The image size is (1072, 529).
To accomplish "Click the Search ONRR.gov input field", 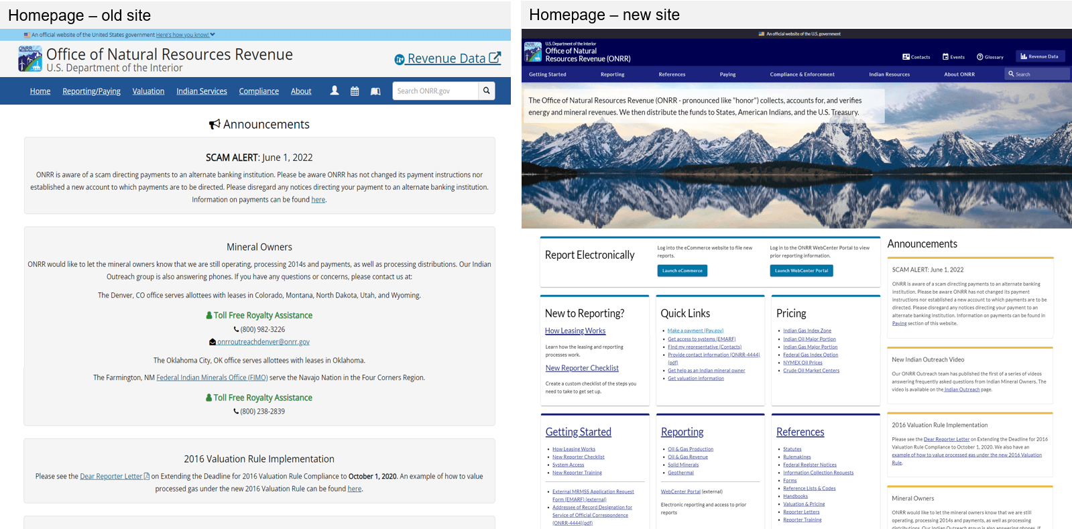I will (x=435, y=91).
